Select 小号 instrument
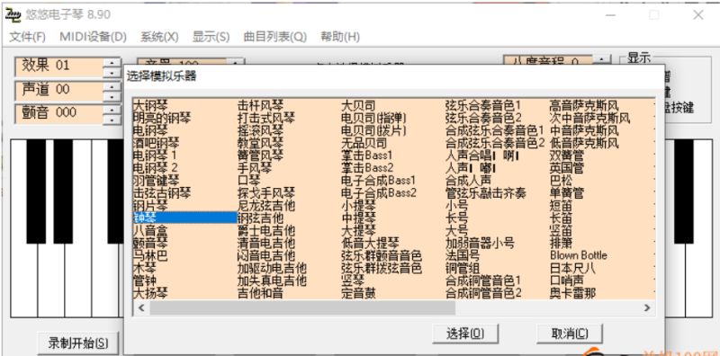720x356 pixels. (x=457, y=205)
